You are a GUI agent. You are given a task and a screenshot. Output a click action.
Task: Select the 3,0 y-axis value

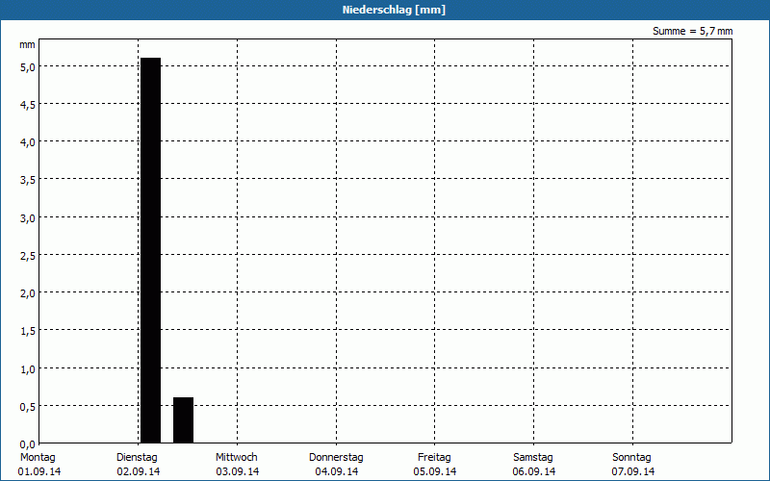(x=28, y=218)
